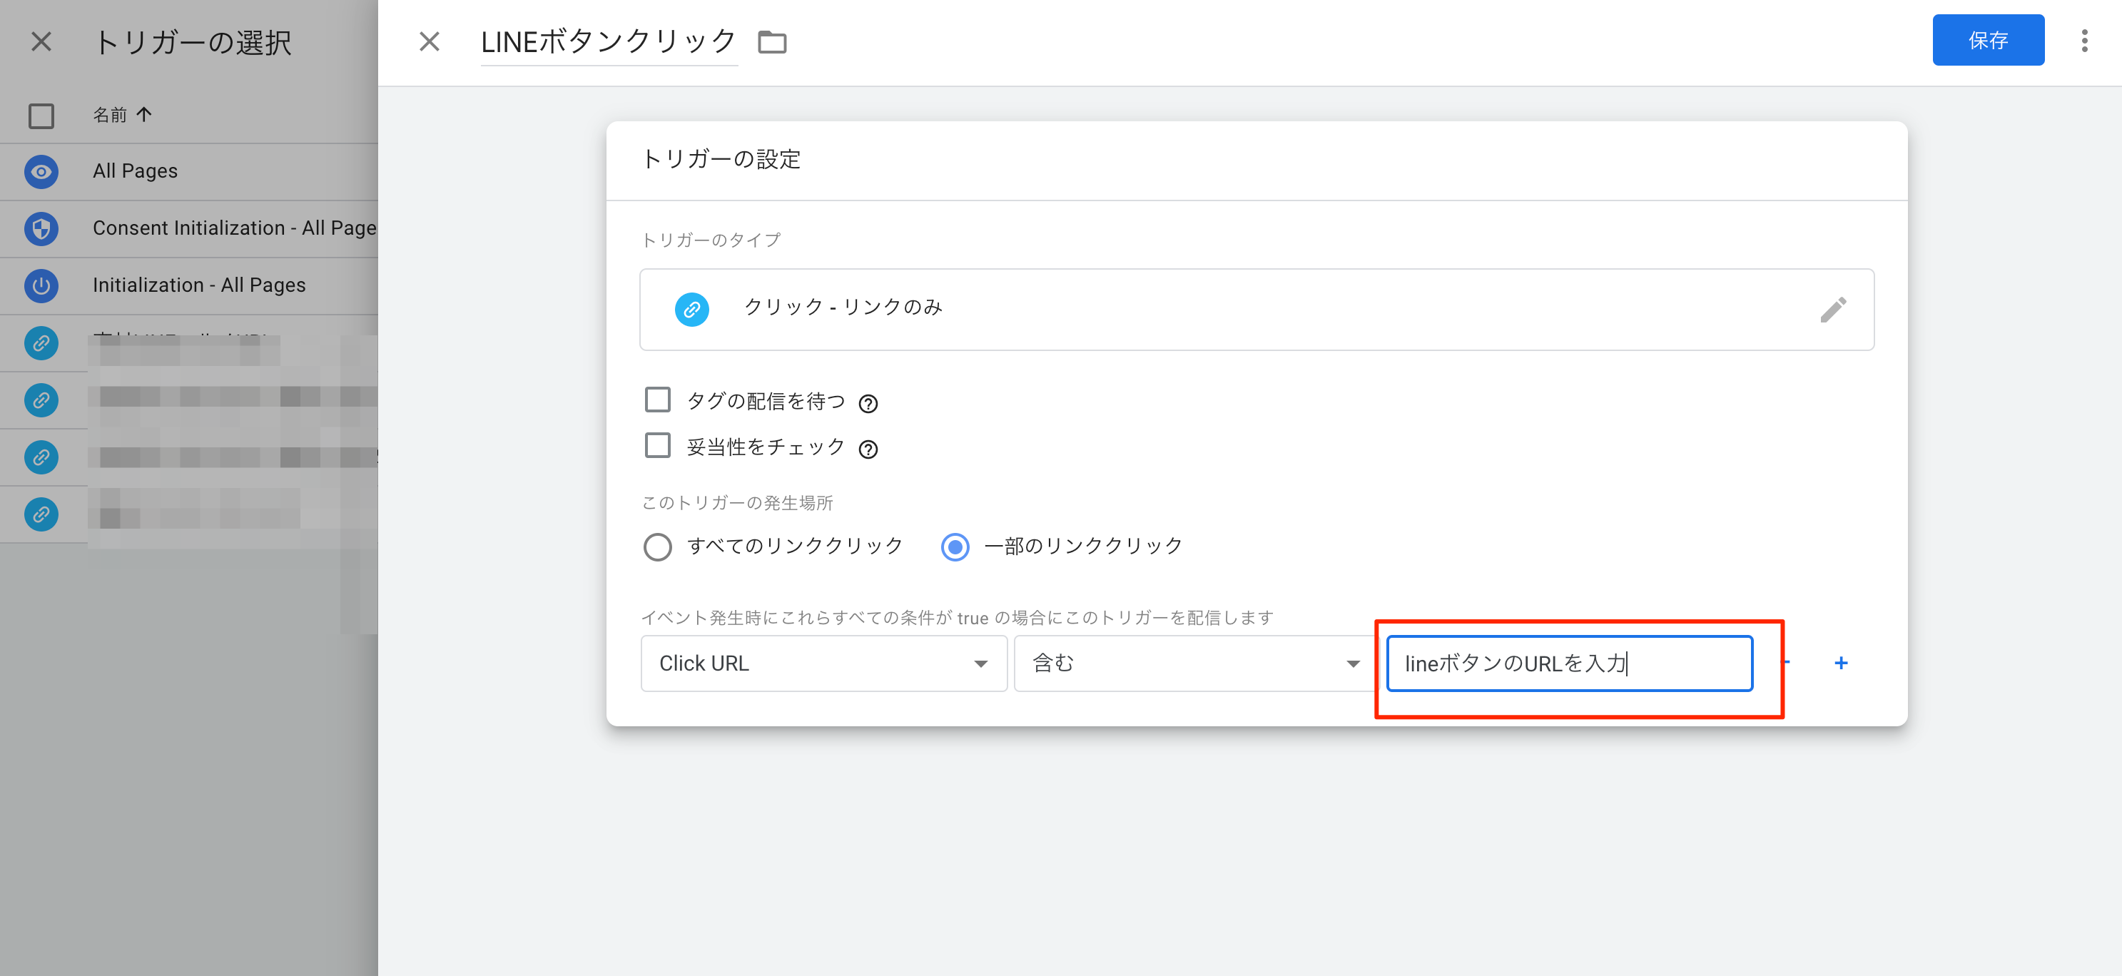This screenshot has height=976, width=2122.
Task: Click the 保存 button
Action: (x=1988, y=41)
